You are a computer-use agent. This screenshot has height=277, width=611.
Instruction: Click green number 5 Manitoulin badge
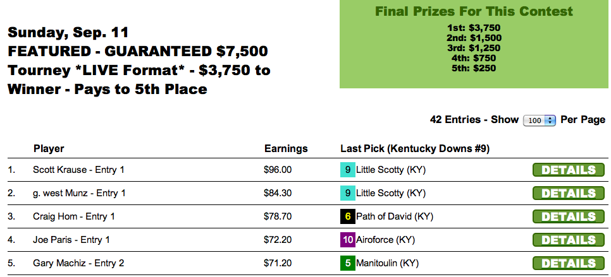[347, 263]
